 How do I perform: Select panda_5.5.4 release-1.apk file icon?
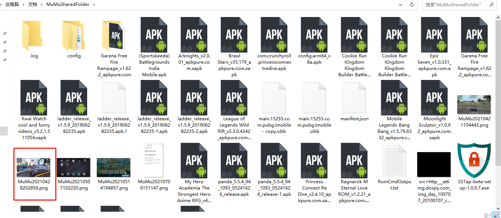274,160
